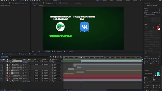This screenshot has height=91, width=162.
Task: Mute audio on layer 3
Action: pyautogui.click(x=2, y=66)
